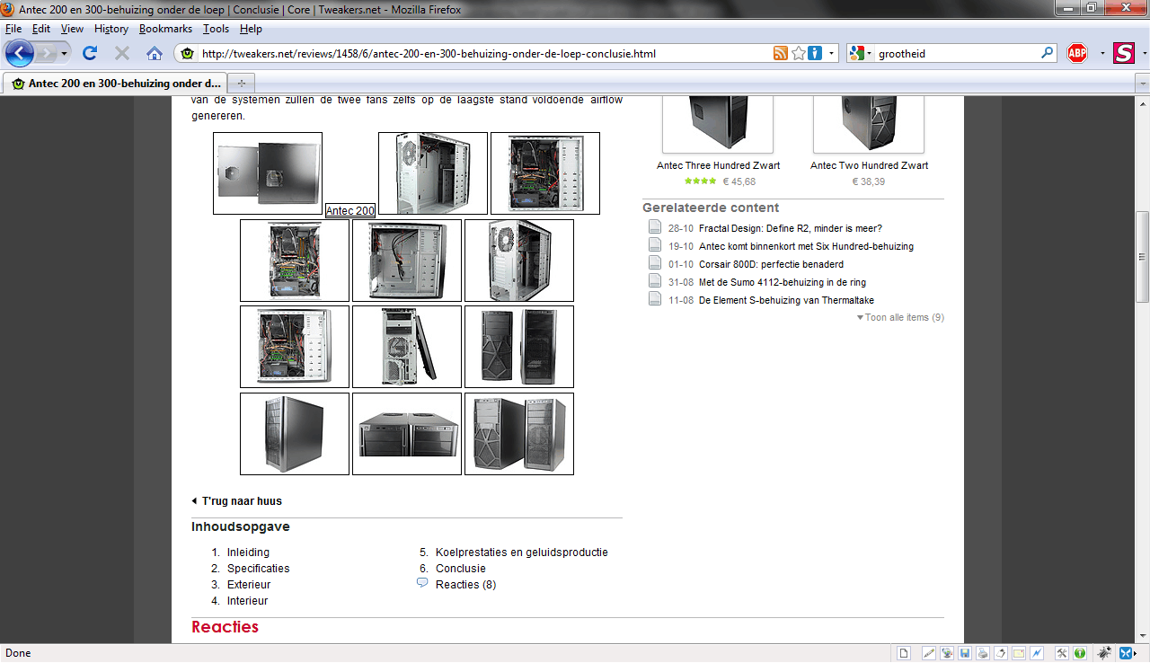Start search with the magnifier icon
Viewport: 1150px width, 663px height.
pyautogui.click(x=1047, y=53)
